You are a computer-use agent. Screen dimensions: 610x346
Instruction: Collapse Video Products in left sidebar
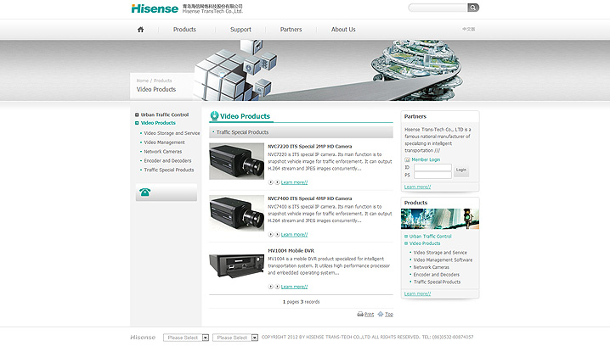point(137,123)
